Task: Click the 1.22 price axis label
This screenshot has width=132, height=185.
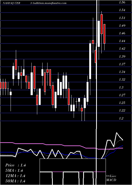Action: 122,110
